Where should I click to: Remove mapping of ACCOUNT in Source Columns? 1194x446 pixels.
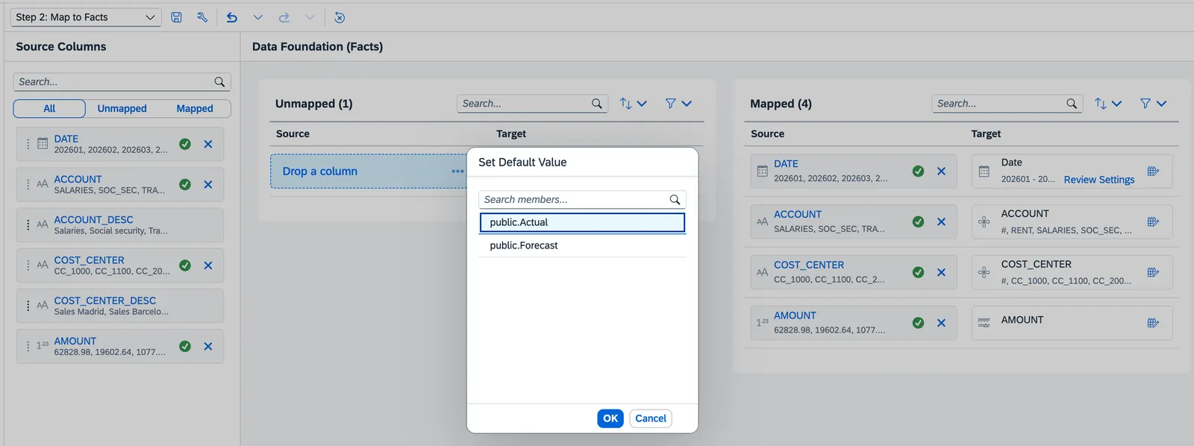point(208,184)
